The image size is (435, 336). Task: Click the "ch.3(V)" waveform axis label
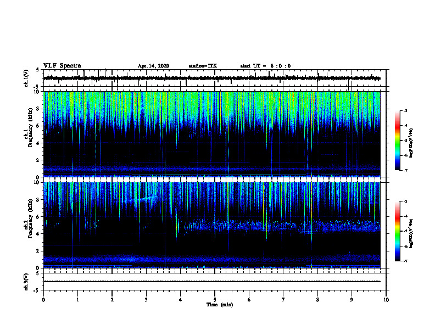pos(26,282)
